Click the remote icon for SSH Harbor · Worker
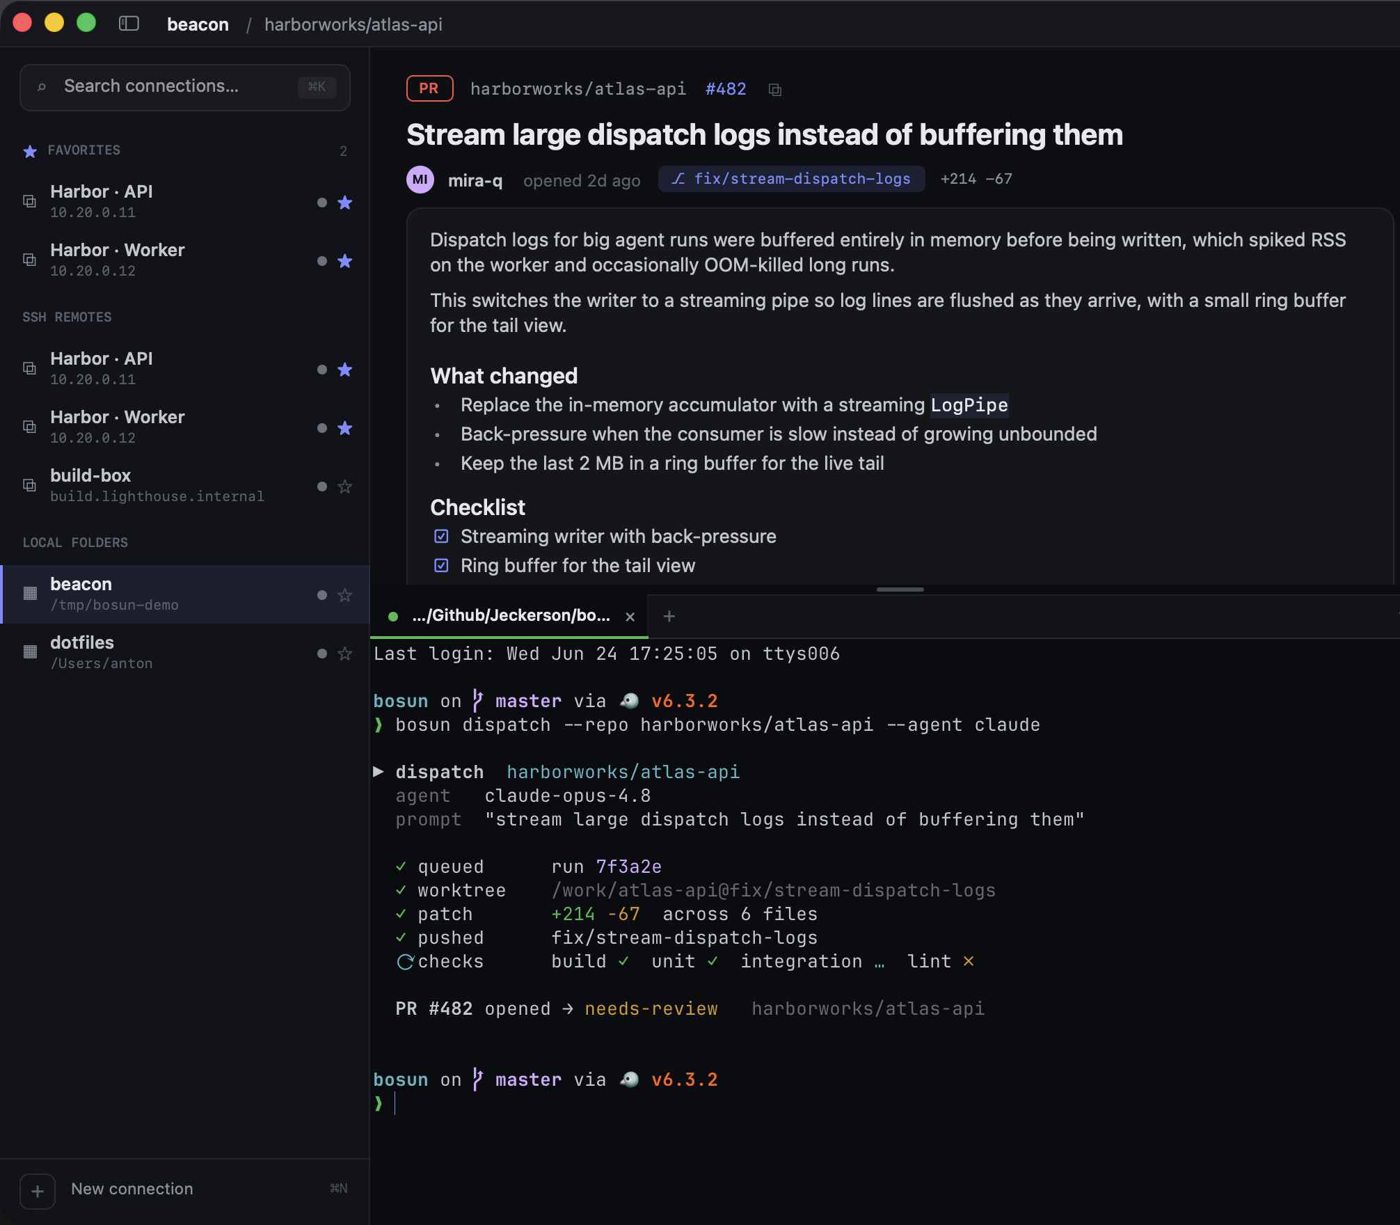 29,427
